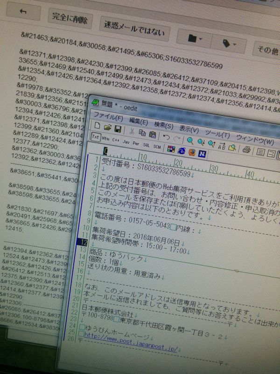Switch to Jav editing mode

tap(126, 142)
